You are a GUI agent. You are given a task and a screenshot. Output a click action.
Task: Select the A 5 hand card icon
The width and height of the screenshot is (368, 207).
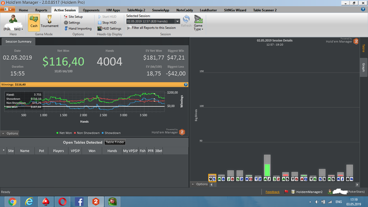pos(285,179)
